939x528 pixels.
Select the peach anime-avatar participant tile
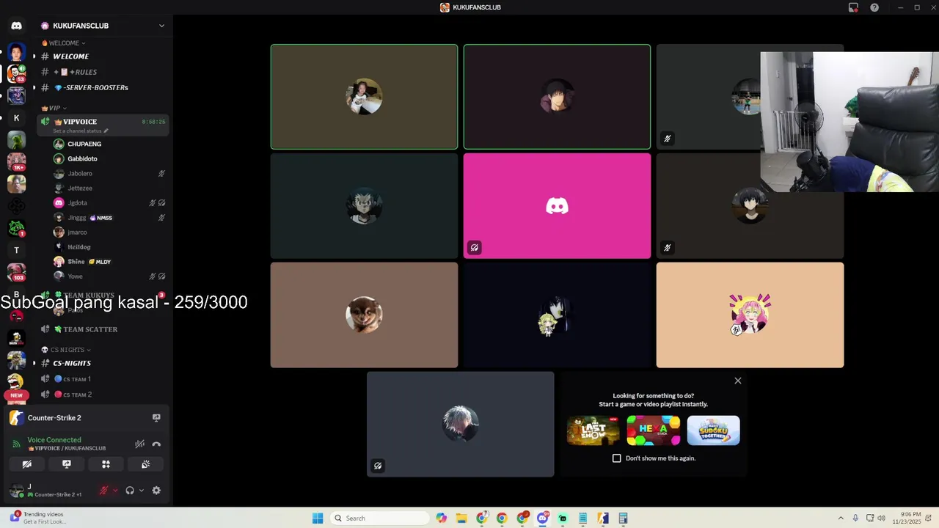point(750,315)
